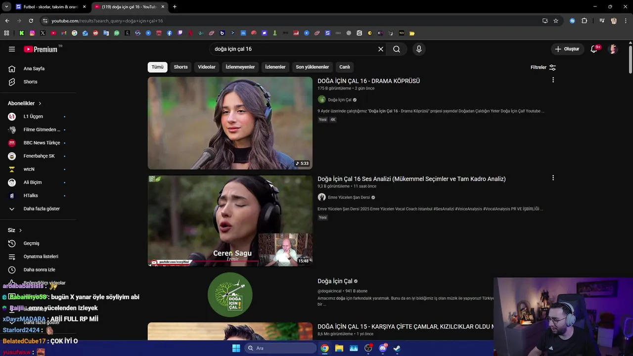Open more options for Drama Köprüsü video
This screenshot has height=356, width=633.
coord(553,80)
